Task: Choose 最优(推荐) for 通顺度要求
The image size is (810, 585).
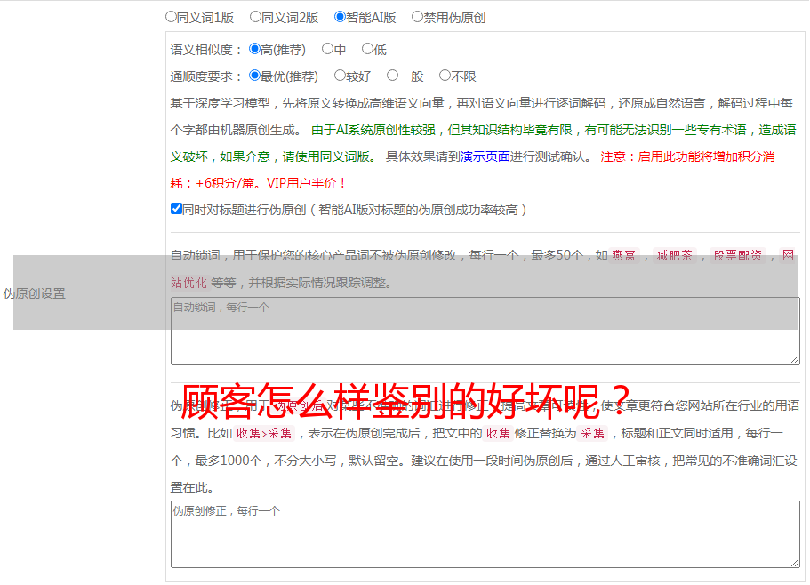Action: point(254,76)
